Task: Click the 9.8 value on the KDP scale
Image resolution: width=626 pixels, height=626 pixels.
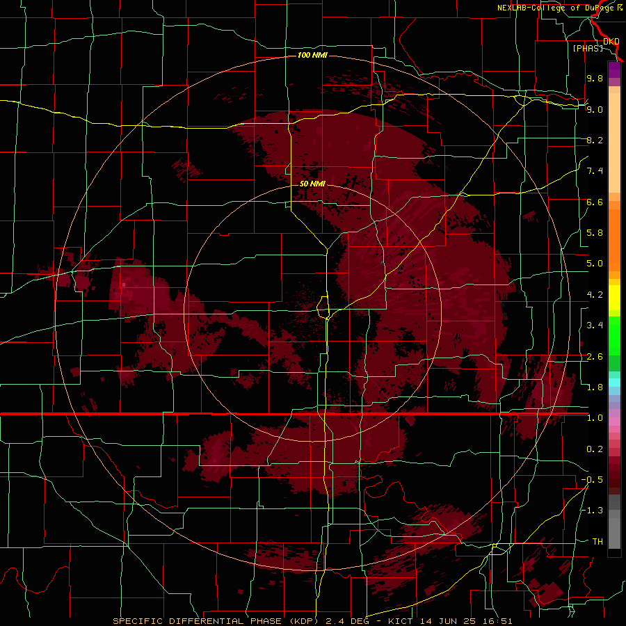Action: coord(595,78)
